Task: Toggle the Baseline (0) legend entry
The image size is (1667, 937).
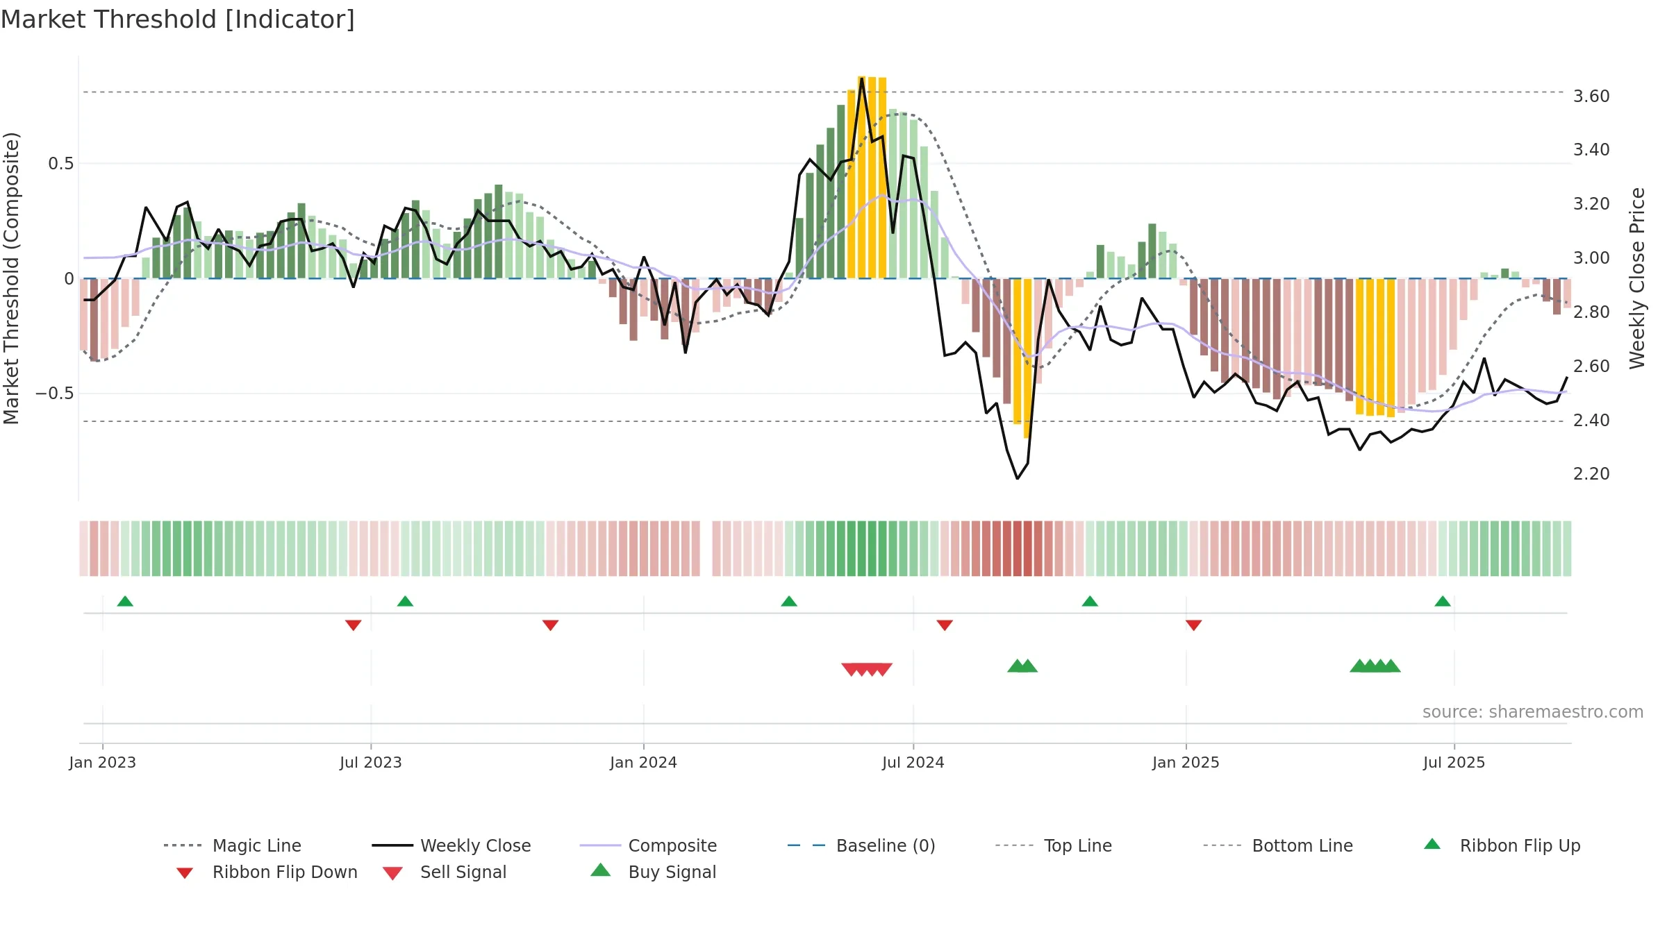Action: click(861, 845)
